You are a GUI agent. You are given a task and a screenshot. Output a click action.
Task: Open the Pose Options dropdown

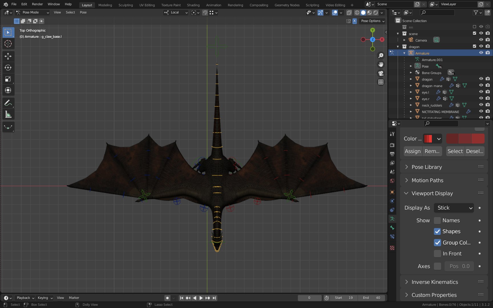(373, 21)
